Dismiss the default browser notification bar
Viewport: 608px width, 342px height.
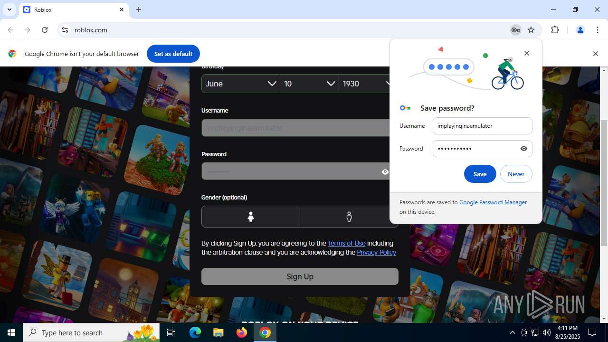click(x=595, y=54)
